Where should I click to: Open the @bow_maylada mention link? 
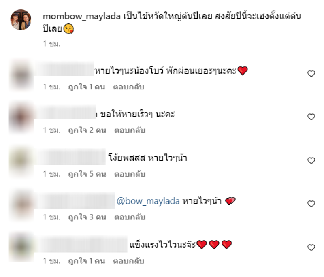tap(148, 201)
